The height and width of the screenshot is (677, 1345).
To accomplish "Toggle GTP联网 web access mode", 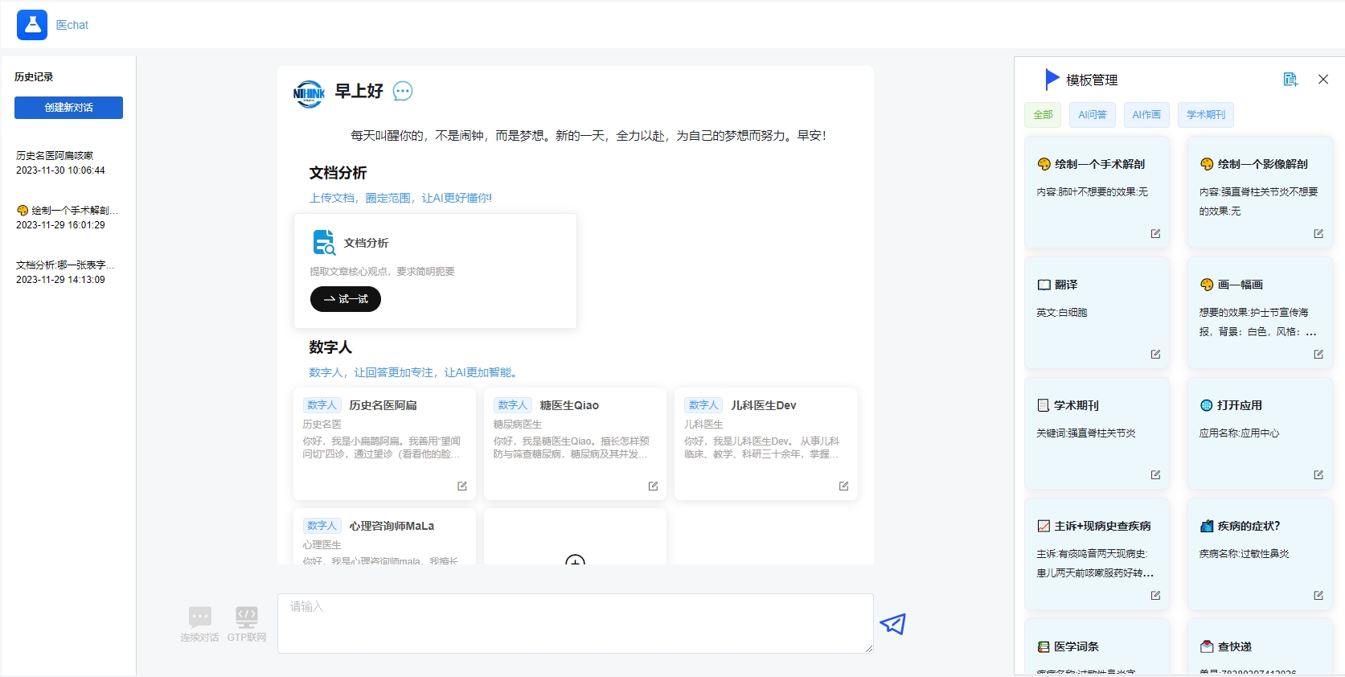I will tap(247, 624).
